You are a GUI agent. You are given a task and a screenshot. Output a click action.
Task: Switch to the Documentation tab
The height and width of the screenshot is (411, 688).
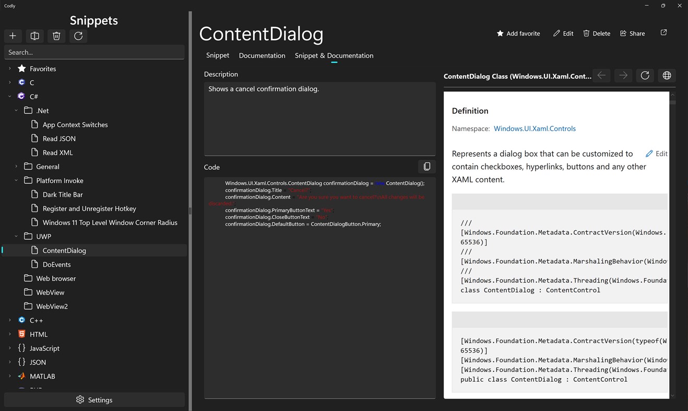[x=262, y=55]
